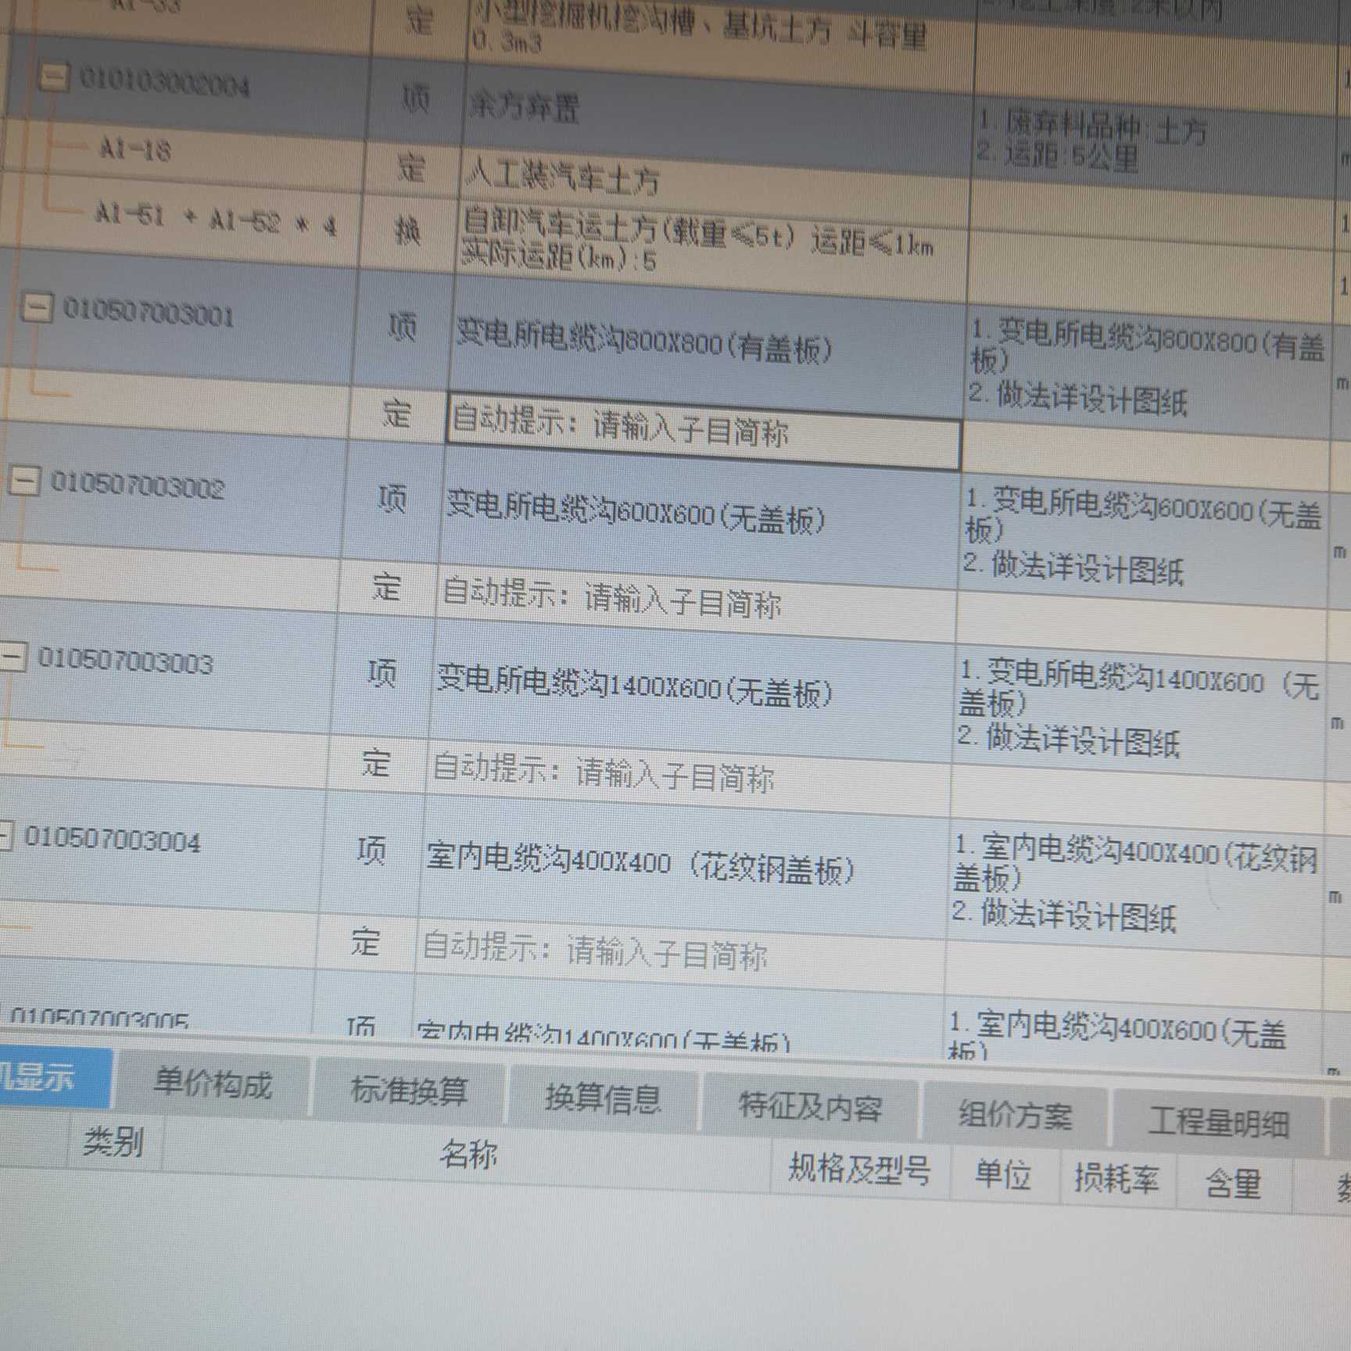Click 定 type cell of A1-18 row
The image size is (1351, 1351).
click(412, 167)
